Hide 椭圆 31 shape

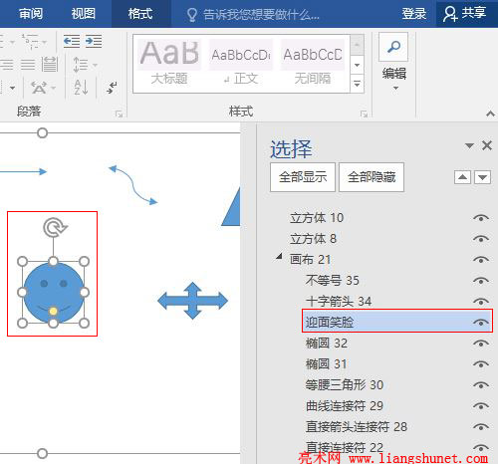pos(481,364)
